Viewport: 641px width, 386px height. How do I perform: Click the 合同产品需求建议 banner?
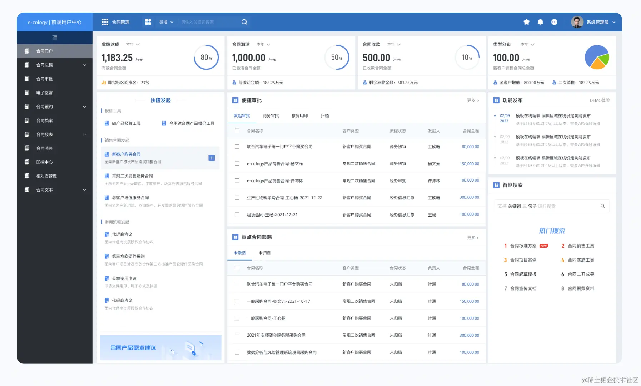point(161,348)
